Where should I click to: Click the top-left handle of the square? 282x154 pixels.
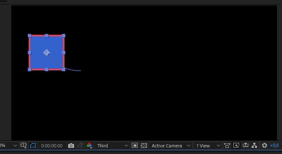30,36
